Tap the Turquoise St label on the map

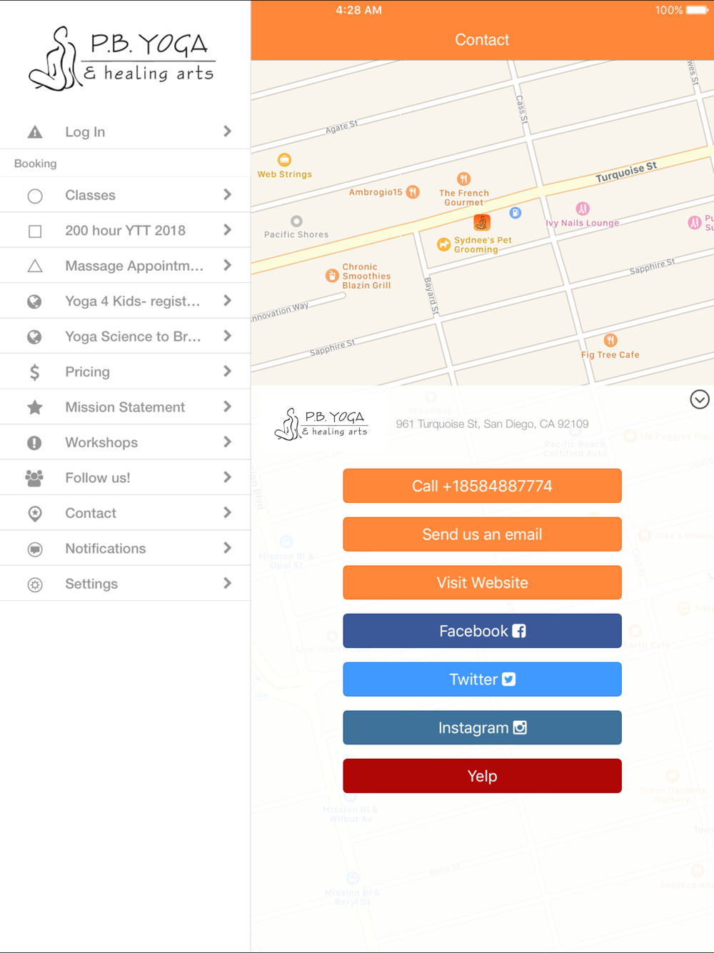[x=626, y=172]
